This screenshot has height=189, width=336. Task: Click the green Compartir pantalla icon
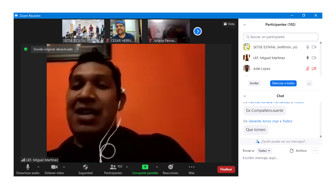point(145,167)
